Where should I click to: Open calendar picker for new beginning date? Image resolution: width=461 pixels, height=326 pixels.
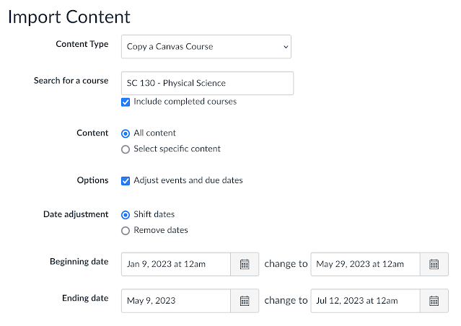point(434,264)
